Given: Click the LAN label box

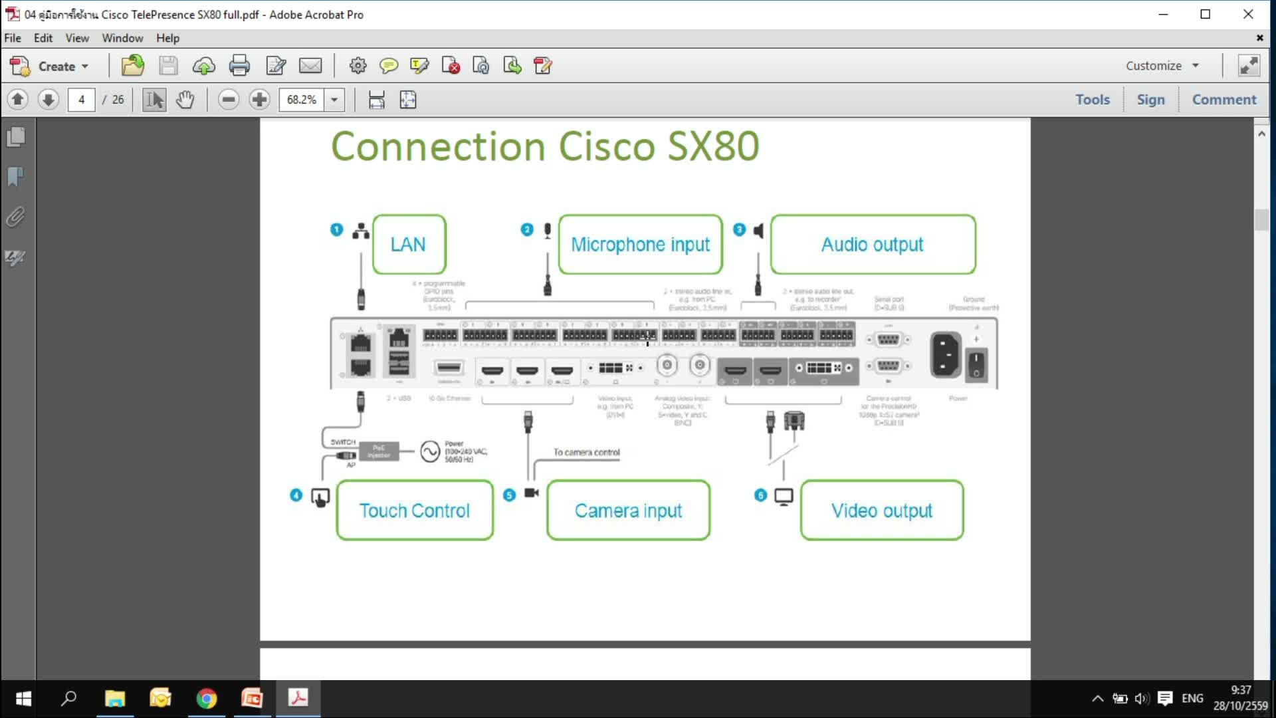Looking at the screenshot, I should pyautogui.click(x=409, y=245).
